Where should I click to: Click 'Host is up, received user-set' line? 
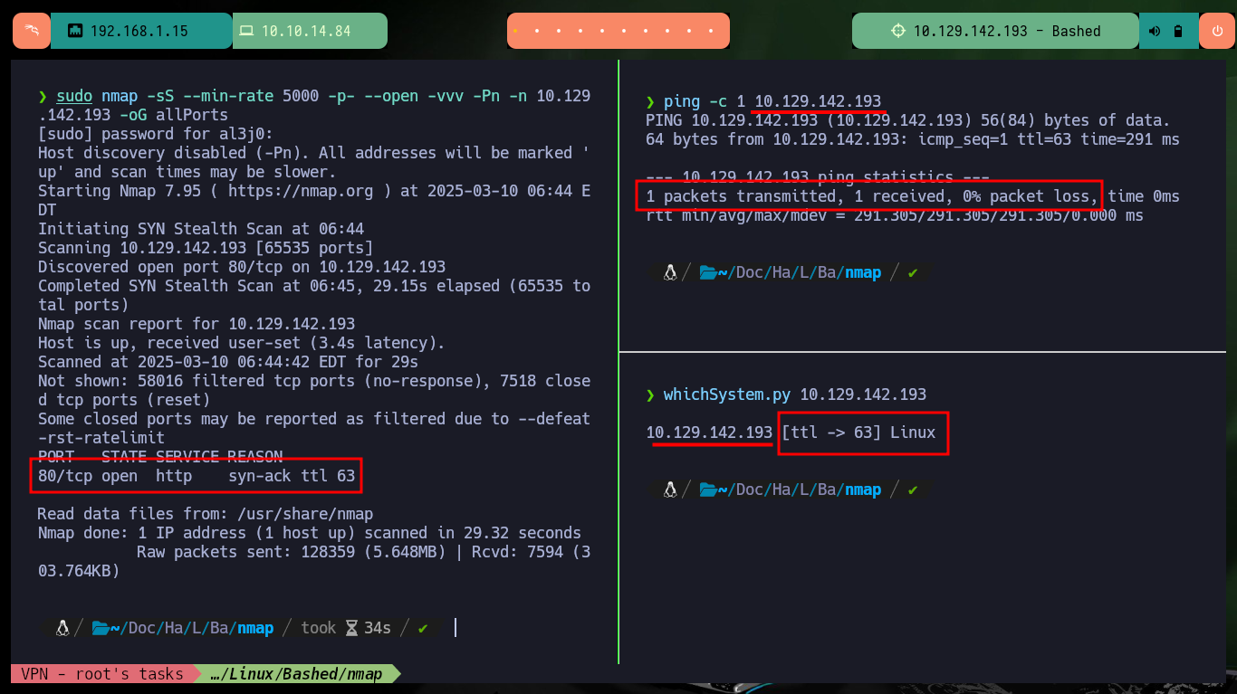click(x=242, y=343)
